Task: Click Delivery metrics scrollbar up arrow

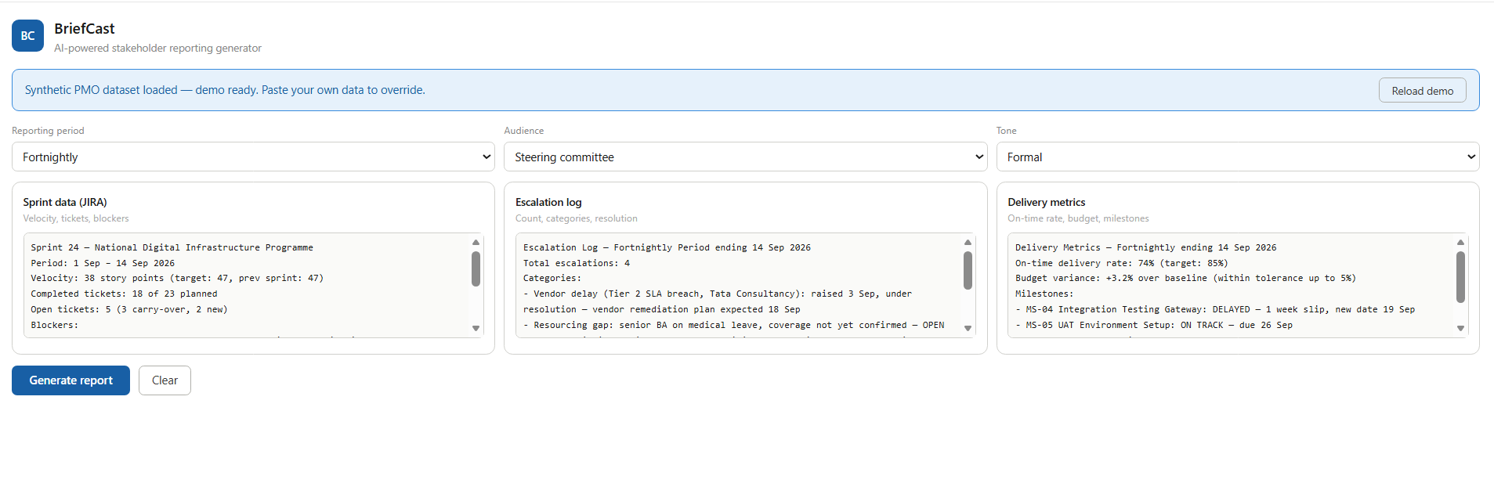Action: tap(1460, 242)
